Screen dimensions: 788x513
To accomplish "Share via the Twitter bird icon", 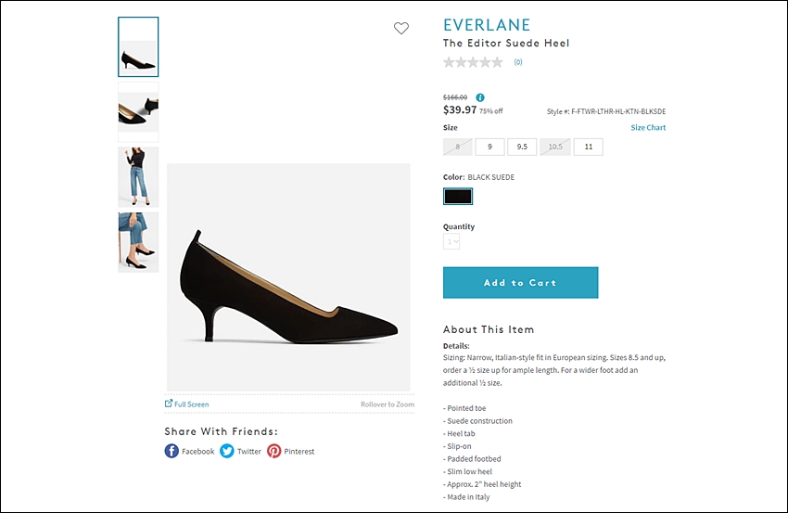I will tap(226, 451).
